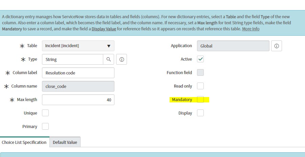Click the Type field search magnifier icon

coord(108,59)
